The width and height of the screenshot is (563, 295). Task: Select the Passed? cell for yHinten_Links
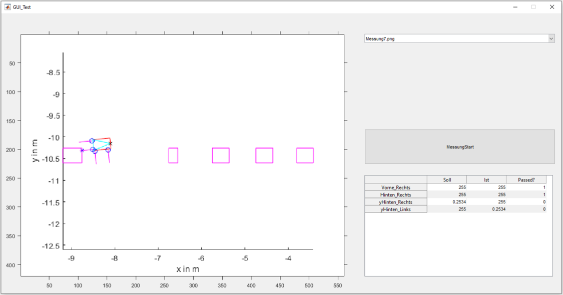[526, 209]
